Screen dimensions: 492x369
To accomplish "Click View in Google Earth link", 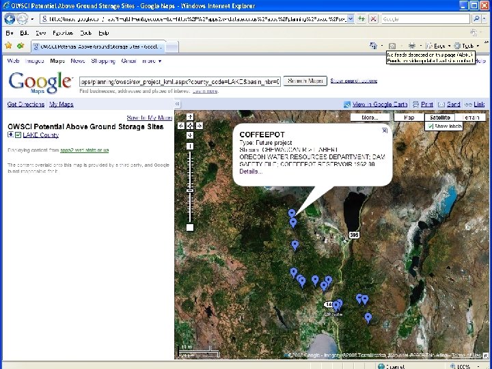I will click(x=380, y=104).
